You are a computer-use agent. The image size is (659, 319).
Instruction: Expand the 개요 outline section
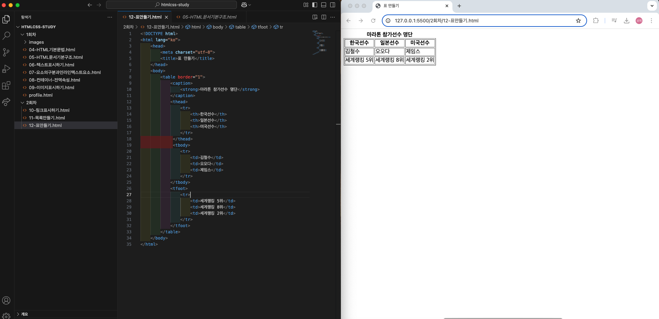pyautogui.click(x=24, y=314)
